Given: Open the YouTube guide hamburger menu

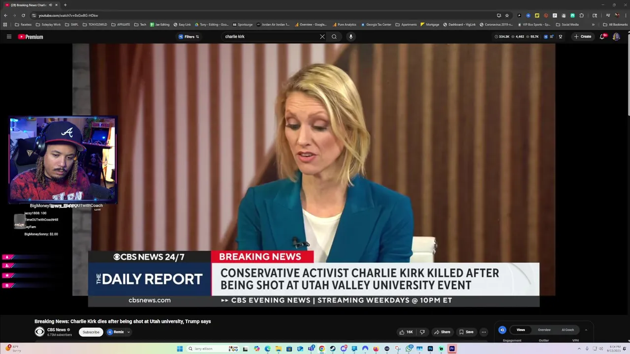Looking at the screenshot, I should 9,36.
